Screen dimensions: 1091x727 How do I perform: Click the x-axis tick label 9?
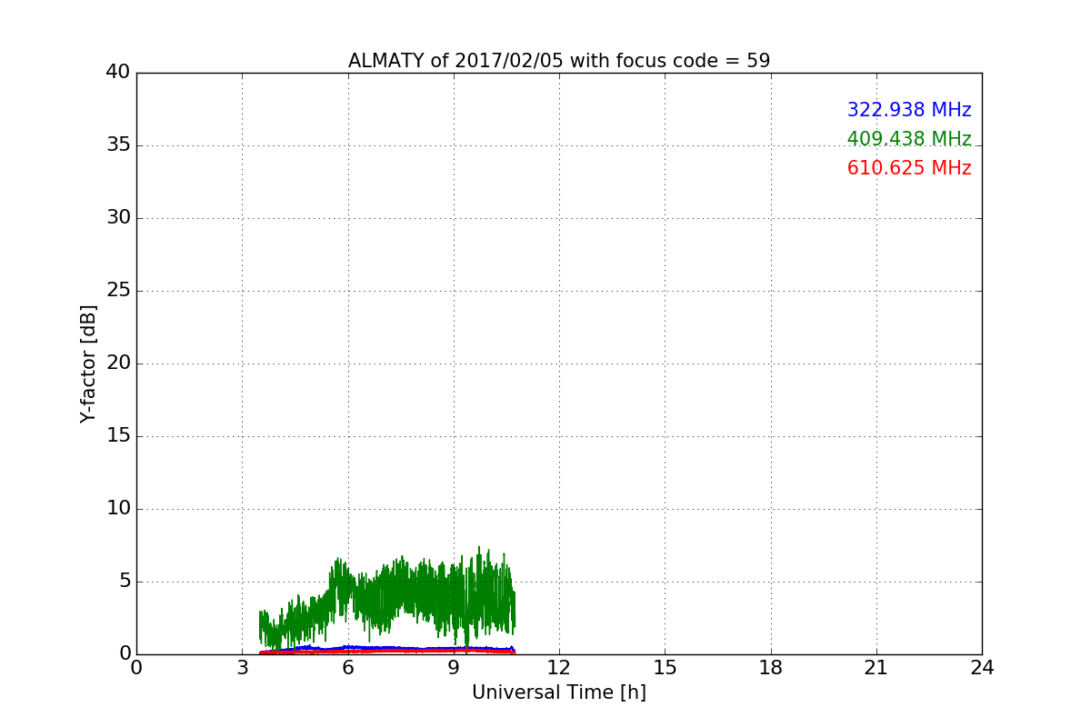[x=454, y=668]
